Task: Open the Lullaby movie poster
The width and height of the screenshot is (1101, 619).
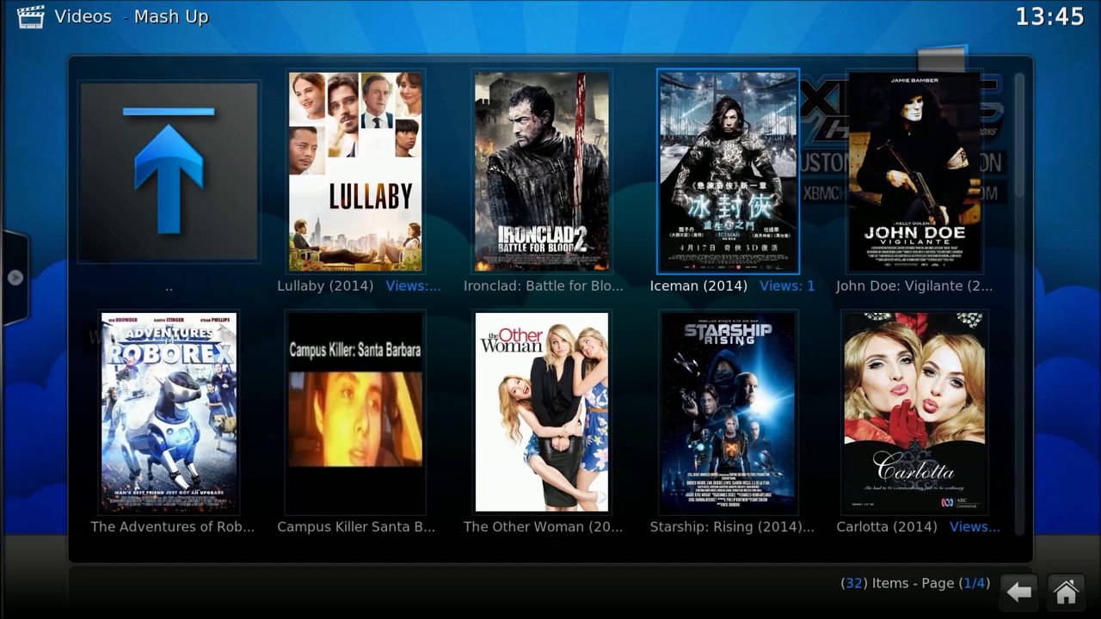Action: pyautogui.click(x=355, y=171)
